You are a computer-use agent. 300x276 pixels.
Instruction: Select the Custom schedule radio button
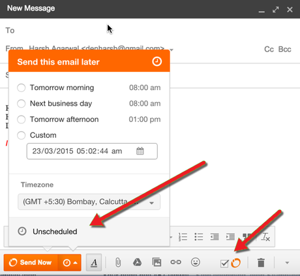(22, 135)
